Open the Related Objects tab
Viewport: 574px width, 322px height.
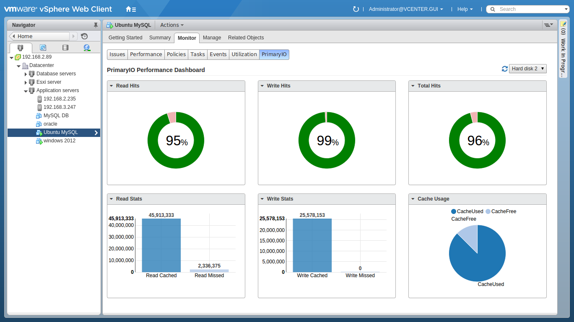click(246, 38)
